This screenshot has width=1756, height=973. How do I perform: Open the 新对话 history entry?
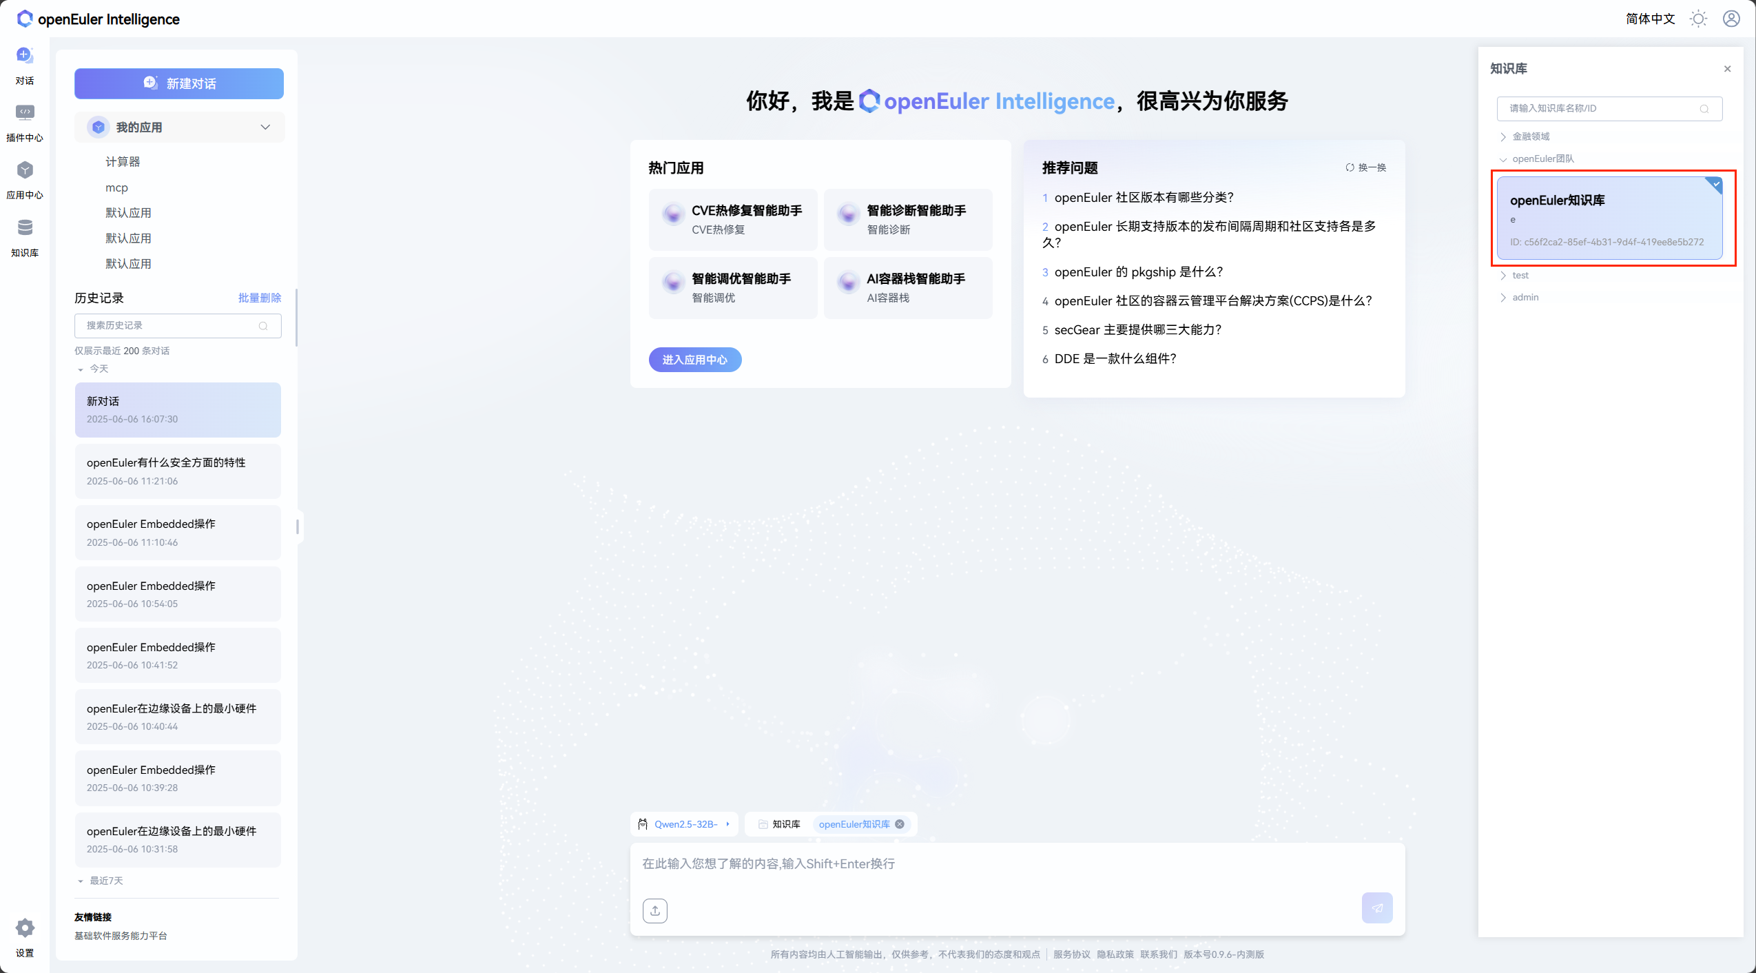178,410
